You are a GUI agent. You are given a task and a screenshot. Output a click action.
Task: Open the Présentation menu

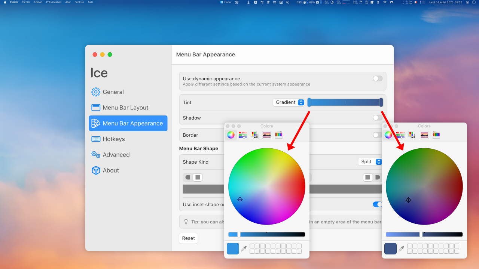54,2
